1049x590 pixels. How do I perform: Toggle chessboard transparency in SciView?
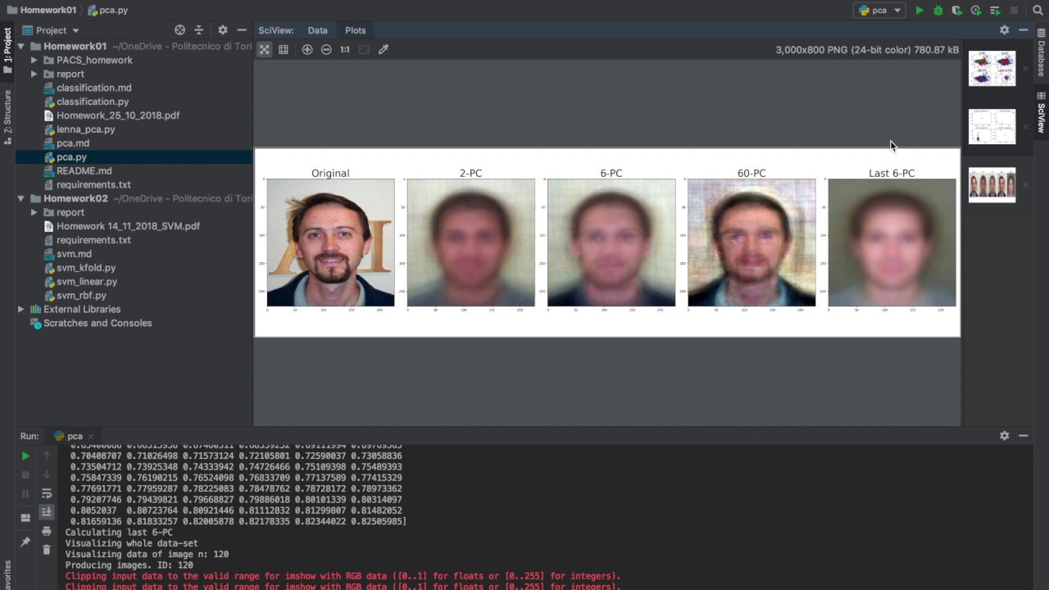tap(264, 49)
